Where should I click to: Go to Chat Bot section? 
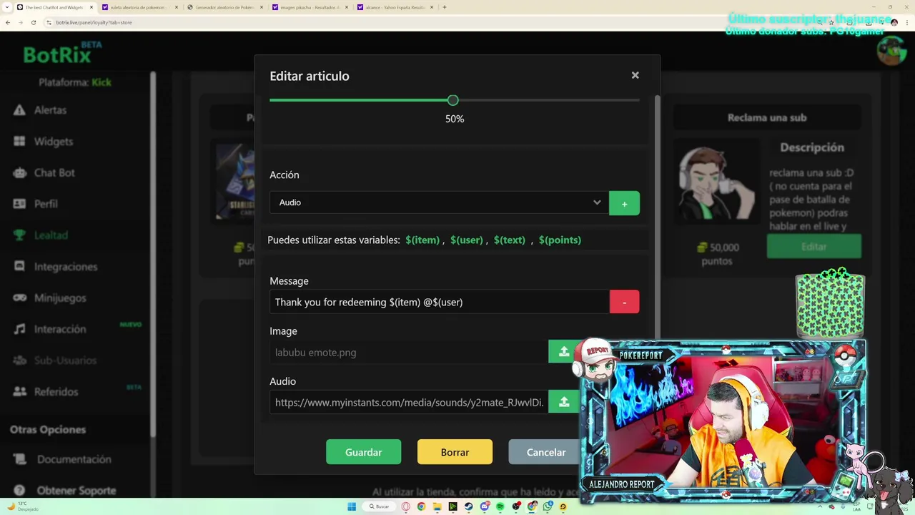54,173
